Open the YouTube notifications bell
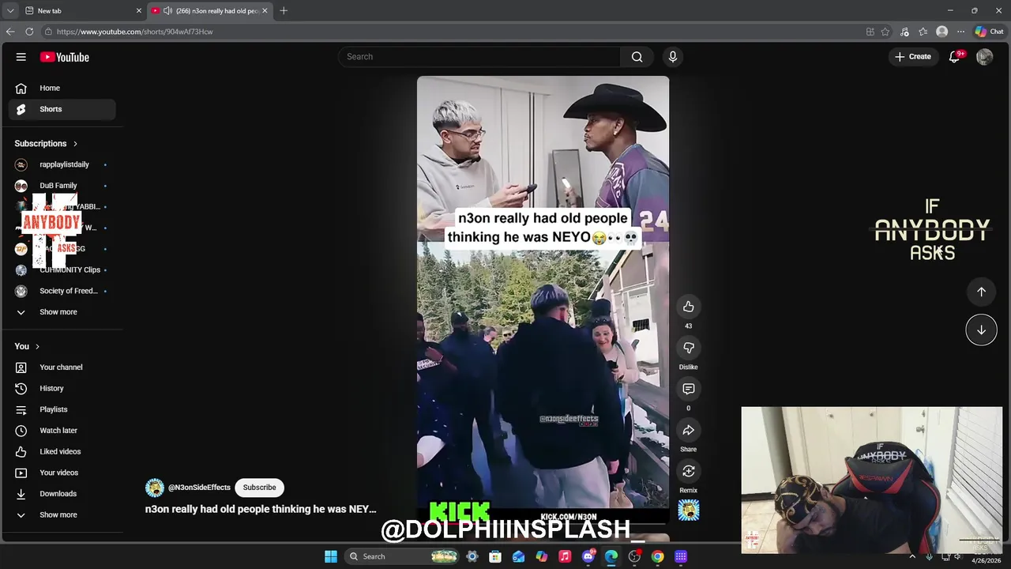Viewport: 1011px width, 569px height. tap(954, 57)
